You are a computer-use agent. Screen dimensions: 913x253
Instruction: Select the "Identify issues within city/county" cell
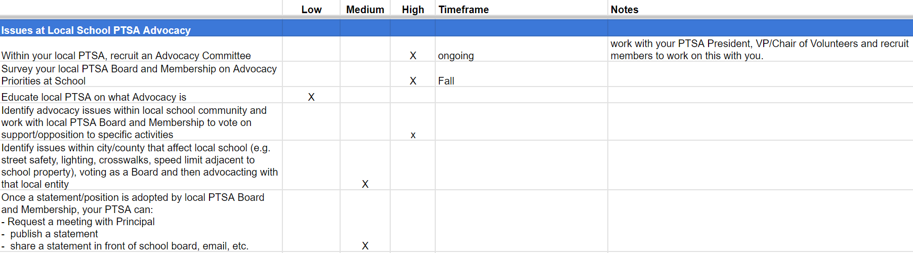tap(139, 166)
